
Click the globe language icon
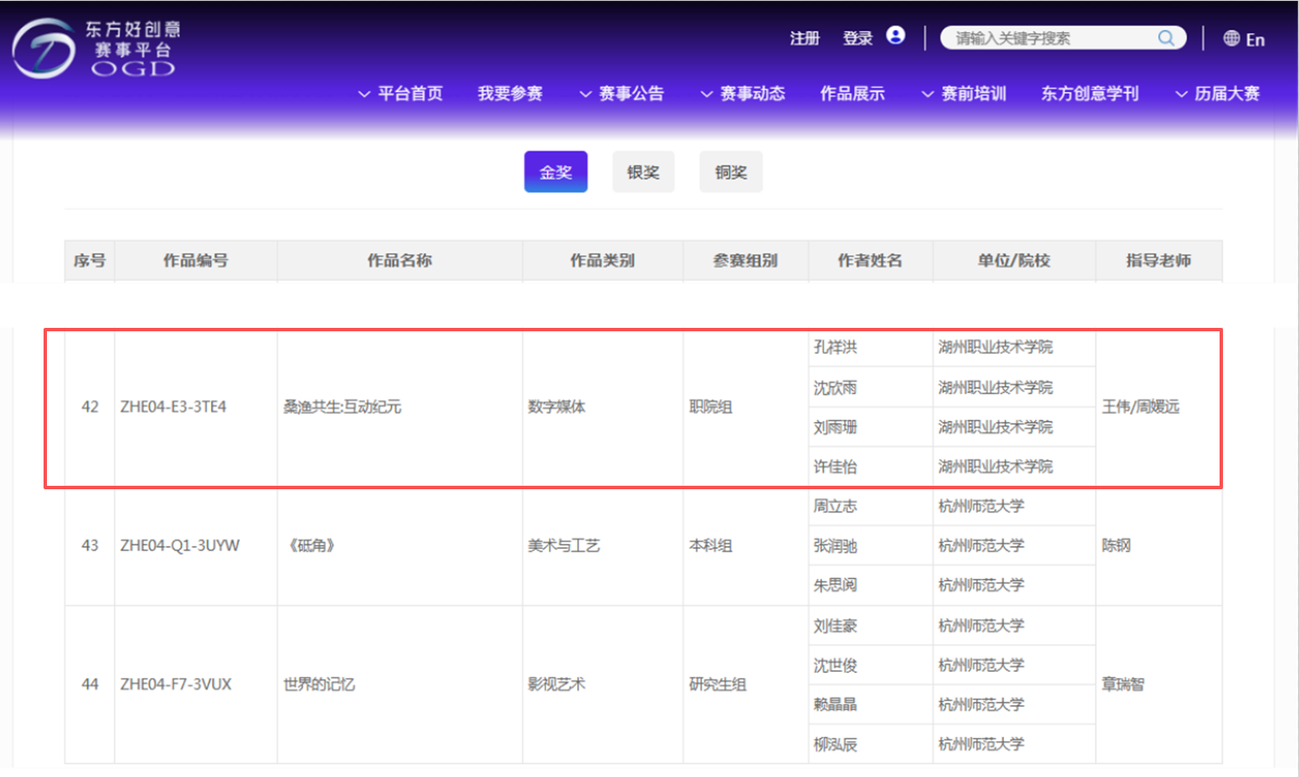(x=1232, y=38)
